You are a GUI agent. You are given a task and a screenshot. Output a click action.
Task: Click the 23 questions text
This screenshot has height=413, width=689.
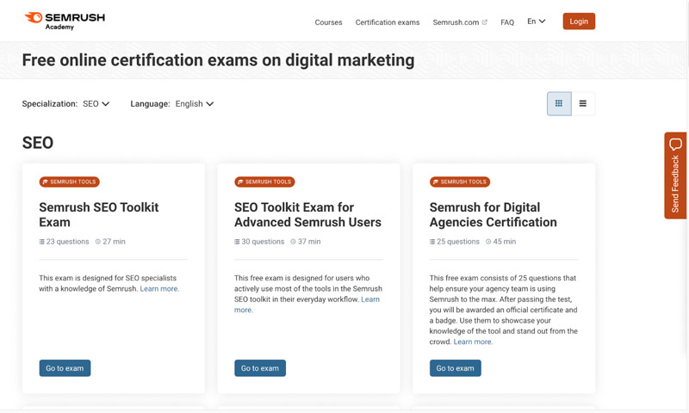[x=68, y=242]
